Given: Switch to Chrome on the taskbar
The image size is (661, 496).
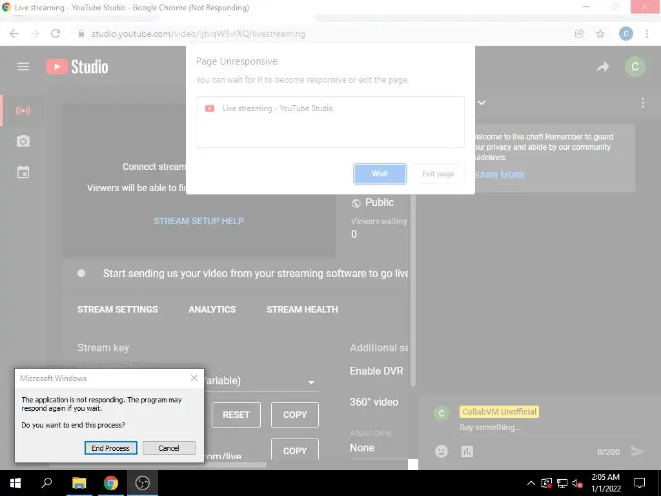Looking at the screenshot, I should tap(111, 483).
